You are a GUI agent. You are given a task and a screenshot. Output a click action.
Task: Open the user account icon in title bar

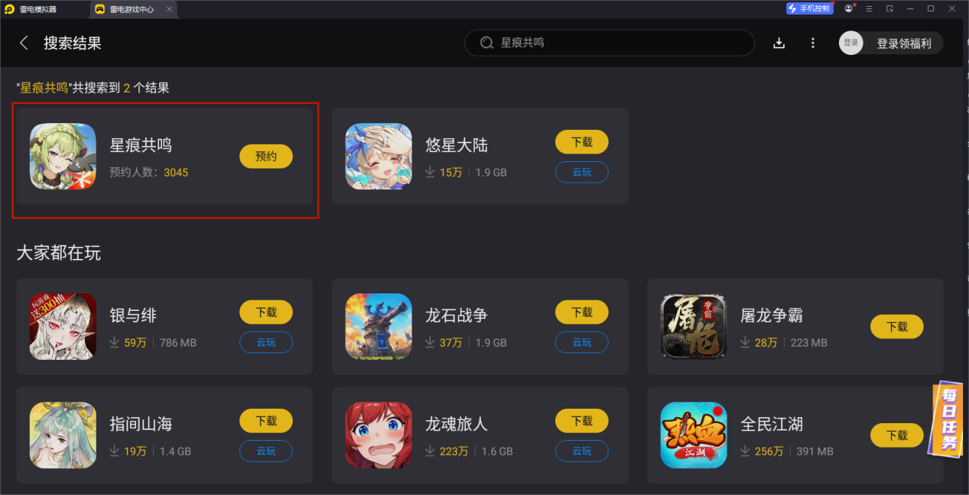pos(849,8)
